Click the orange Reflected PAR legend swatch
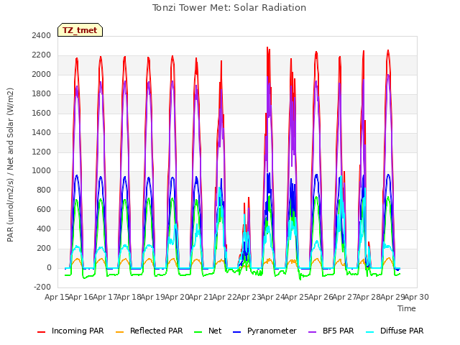460x345 pixels. pos(120,332)
